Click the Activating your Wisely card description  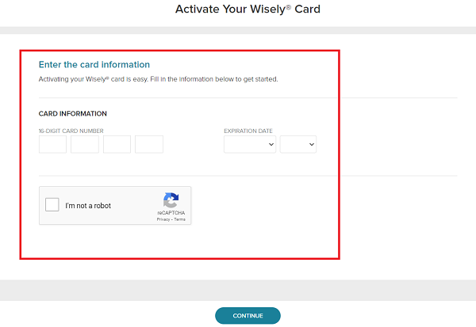pos(158,79)
